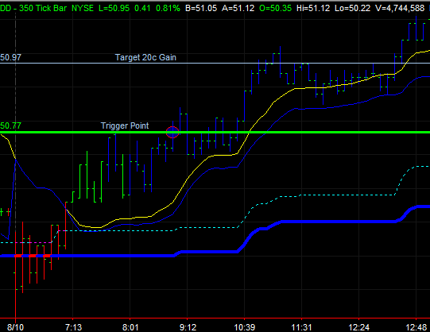This screenshot has height=332, width=430.
Task: Click the 'DD - 350 Tick Bar' title
Action: 33,8
